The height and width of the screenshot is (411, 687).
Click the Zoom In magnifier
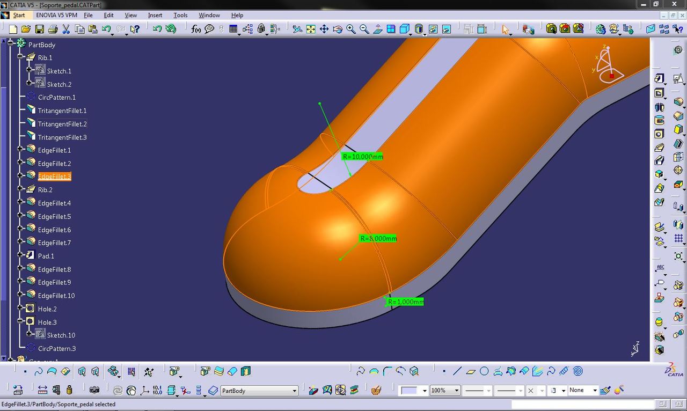[351, 29]
